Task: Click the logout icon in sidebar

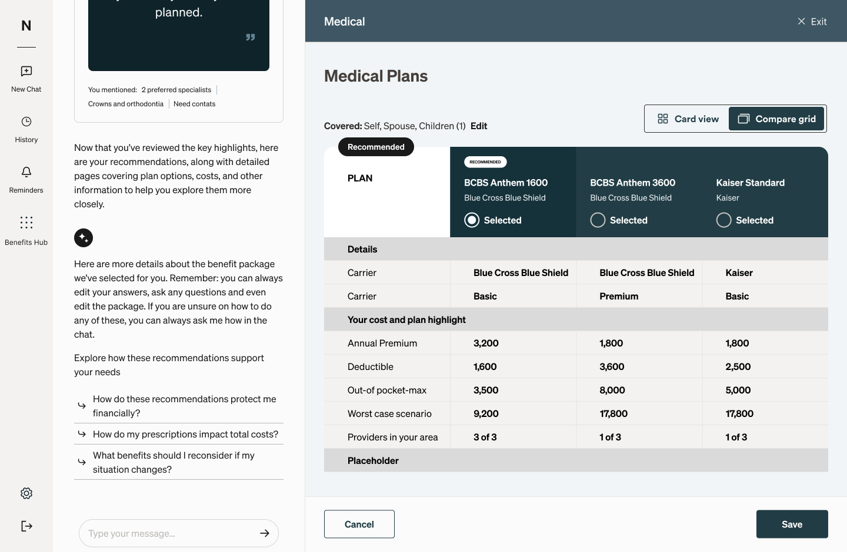Action: [x=26, y=526]
